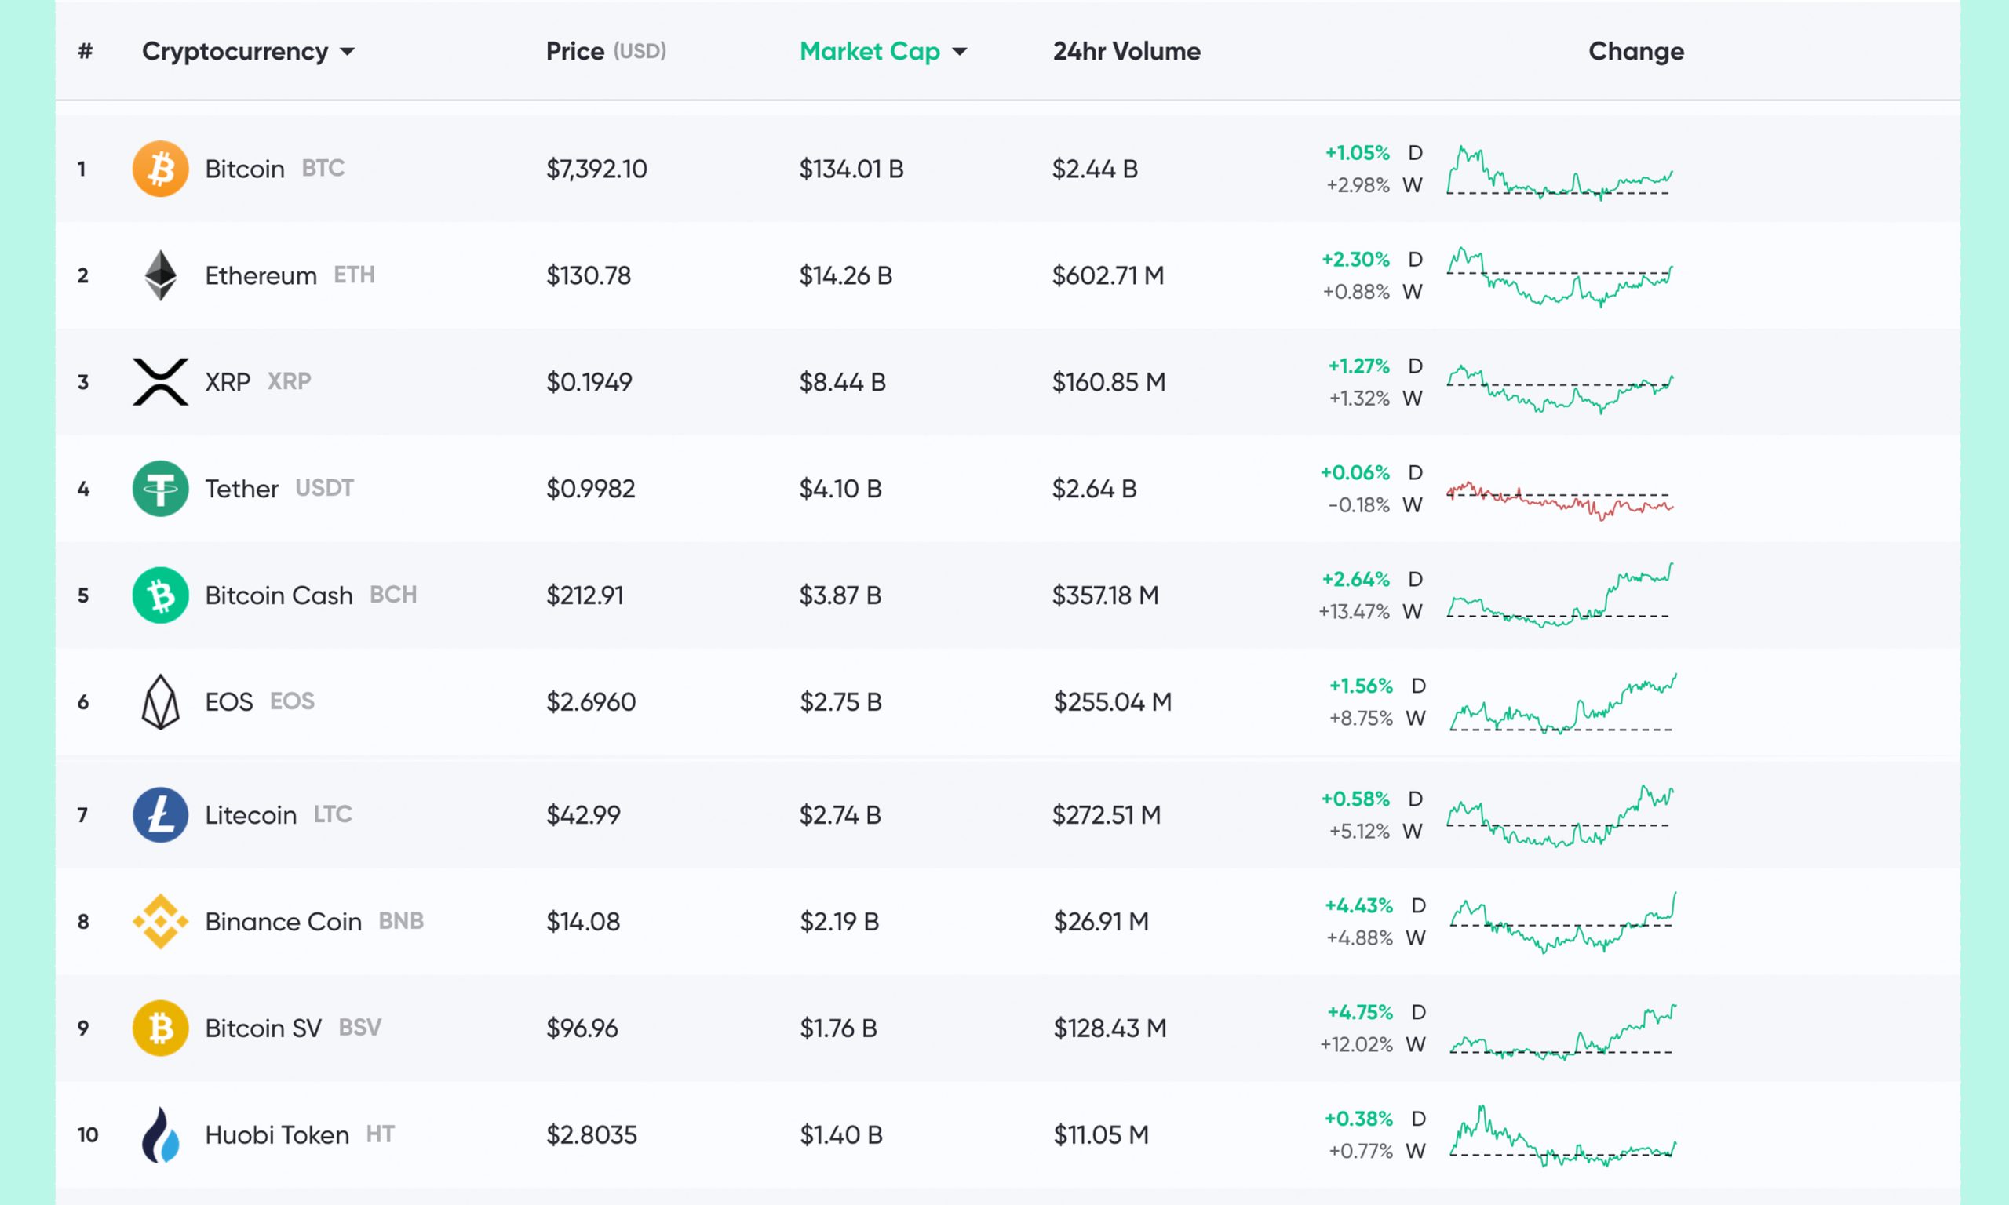Click the BNB ticker symbol

coord(401,921)
